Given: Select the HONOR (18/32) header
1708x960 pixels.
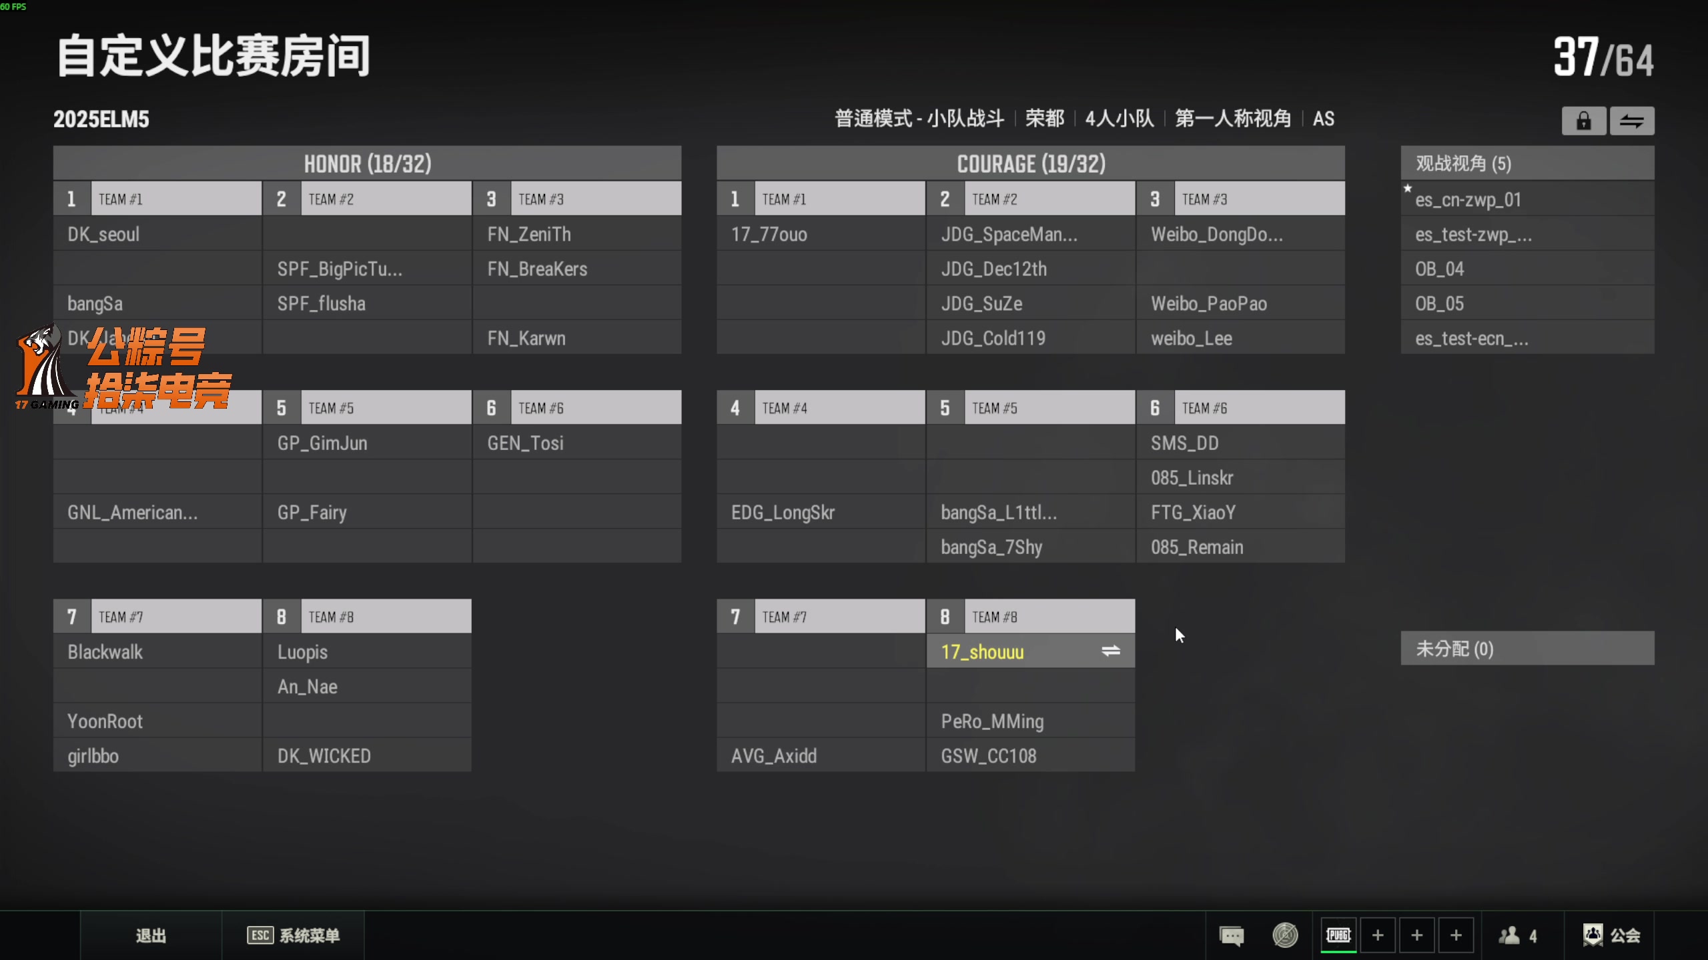Looking at the screenshot, I should [x=368, y=163].
